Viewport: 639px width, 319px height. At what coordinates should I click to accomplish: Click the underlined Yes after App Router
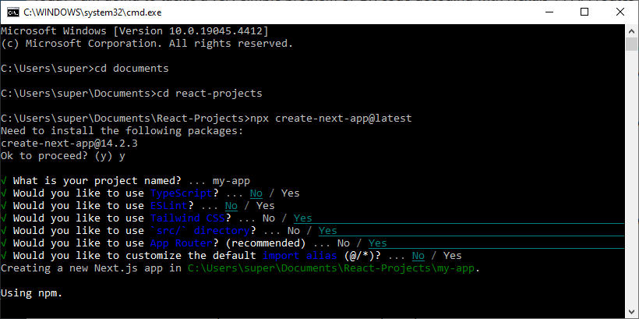tap(377, 243)
